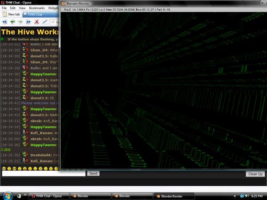Click DesKaladA's avatar at 18-25-30
Screen dimensions: 267x200
click(x=25, y=155)
